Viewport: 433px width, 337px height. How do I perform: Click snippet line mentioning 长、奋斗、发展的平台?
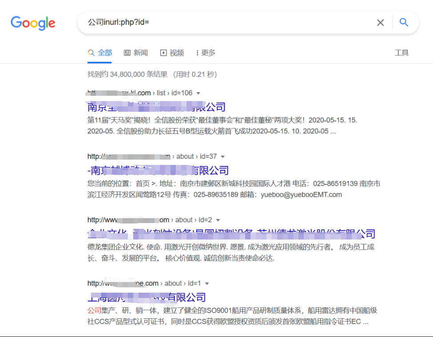click(x=181, y=258)
